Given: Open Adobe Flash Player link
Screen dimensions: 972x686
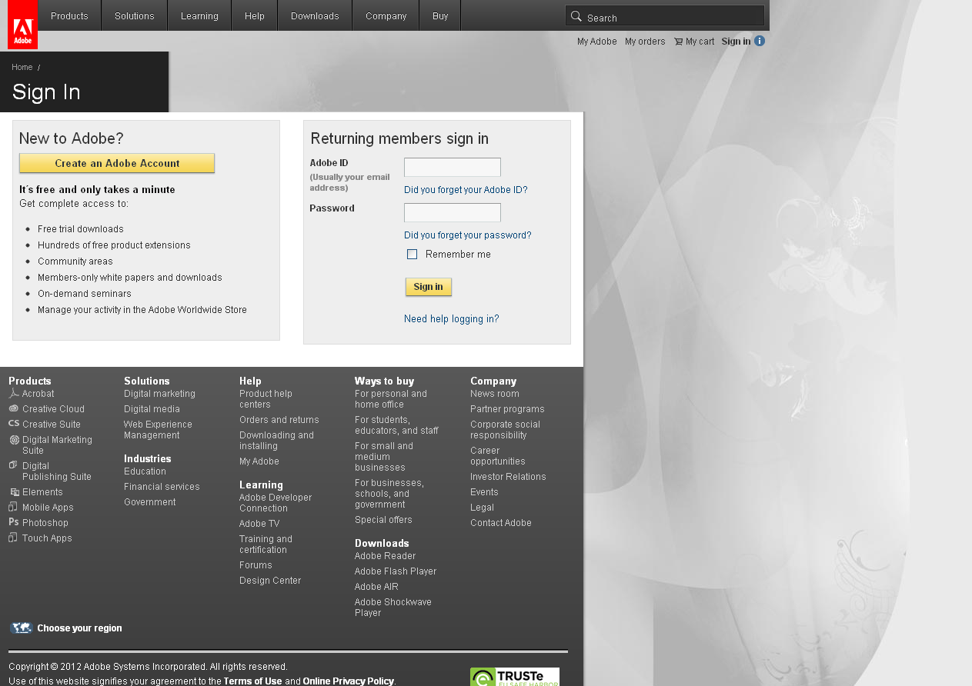Looking at the screenshot, I should [x=396, y=571].
